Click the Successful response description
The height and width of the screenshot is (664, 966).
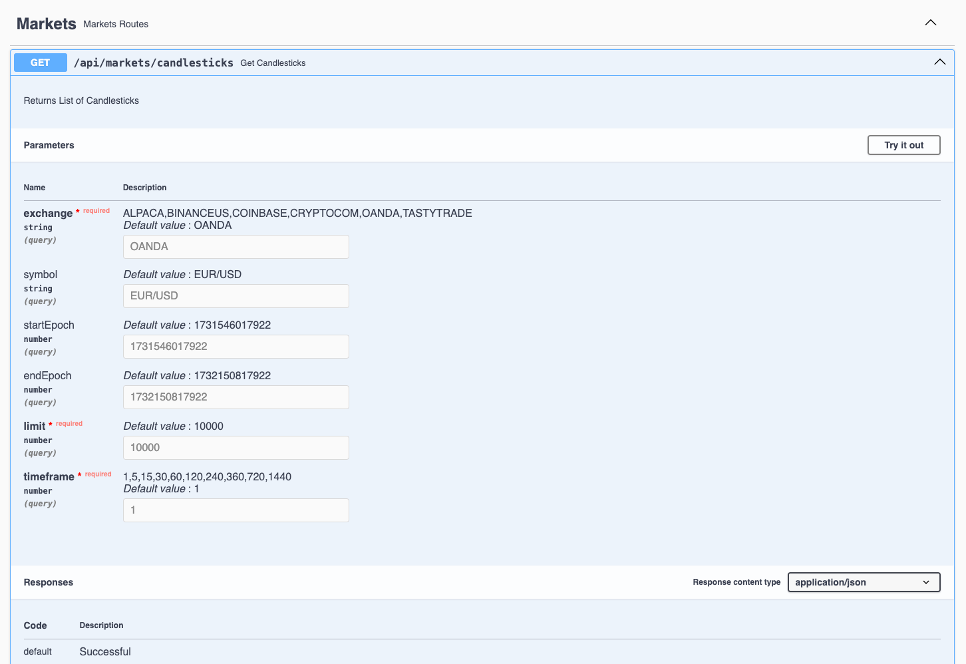pos(105,651)
